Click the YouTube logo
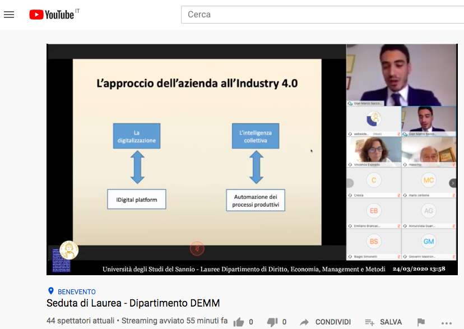 [x=52, y=15]
